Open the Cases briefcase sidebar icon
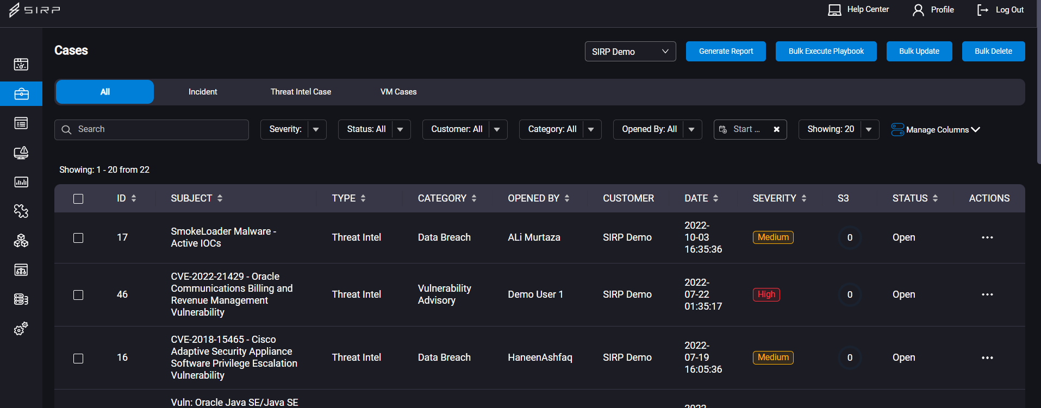Viewport: 1041px width, 408px height. [x=21, y=94]
